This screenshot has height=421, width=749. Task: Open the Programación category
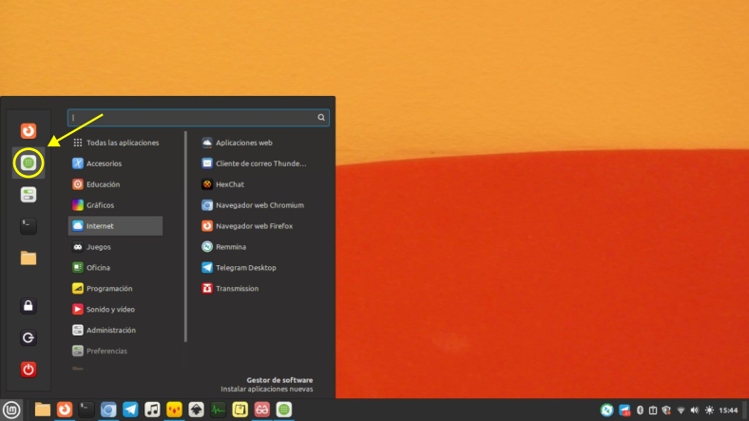[115, 288]
